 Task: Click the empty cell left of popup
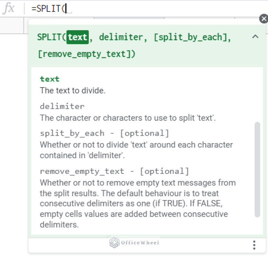(12, 25)
